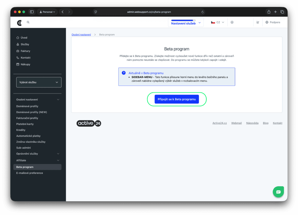Image resolution: width=298 pixels, height=215 pixels.
Task: Select Beta program in the sidebar
Action: click(x=25, y=167)
